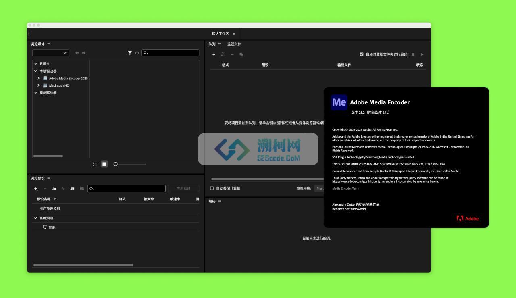Click the preset settings sliders icon

(63, 188)
